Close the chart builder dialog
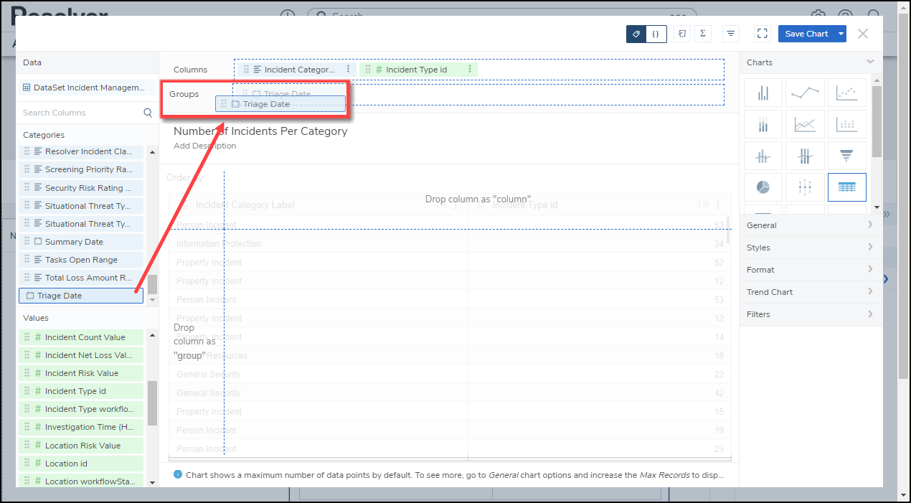 point(863,34)
